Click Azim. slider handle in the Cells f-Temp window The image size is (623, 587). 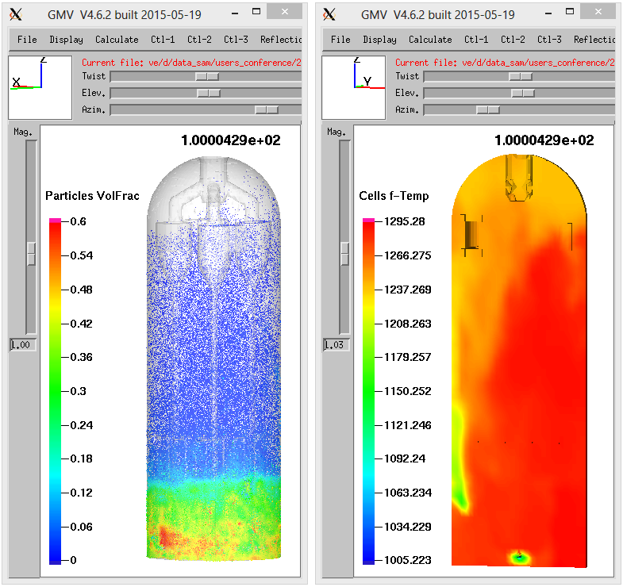tap(487, 109)
